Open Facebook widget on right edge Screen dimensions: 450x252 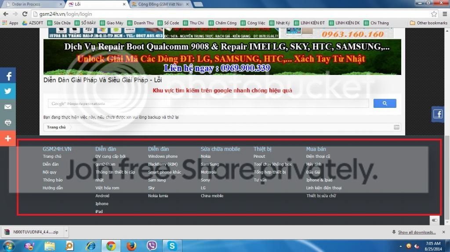(438, 114)
